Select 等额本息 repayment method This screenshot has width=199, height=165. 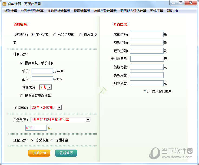(32, 140)
